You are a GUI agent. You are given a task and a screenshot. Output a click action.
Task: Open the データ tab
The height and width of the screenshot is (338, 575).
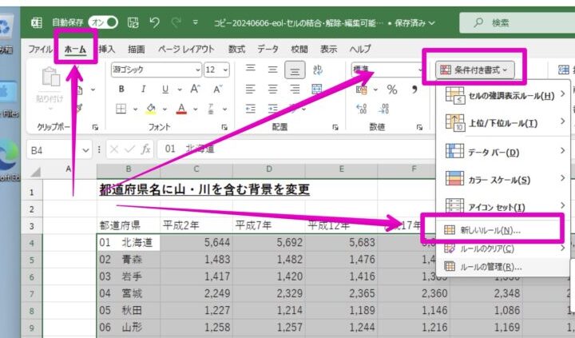coord(268,50)
